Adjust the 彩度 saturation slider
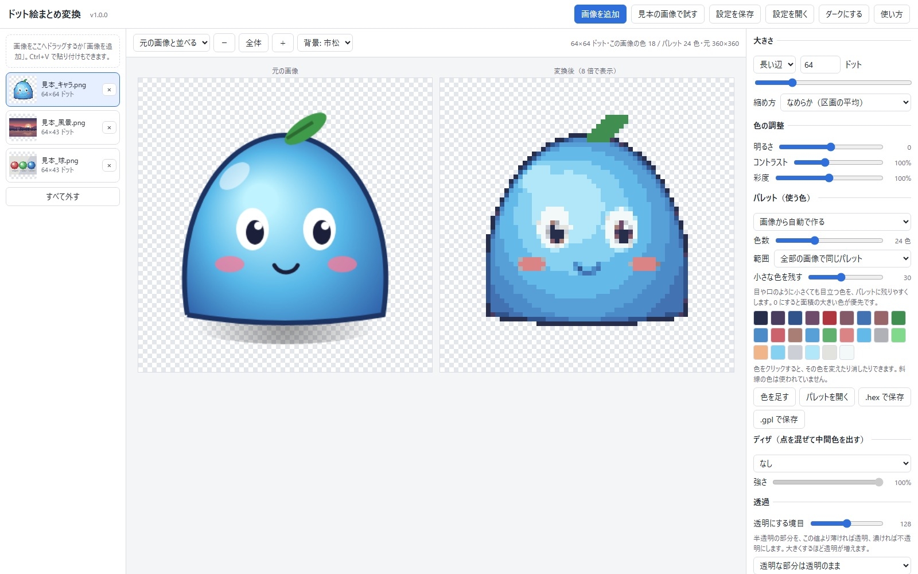Image resolution: width=918 pixels, height=574 pixels. (829, 178)
